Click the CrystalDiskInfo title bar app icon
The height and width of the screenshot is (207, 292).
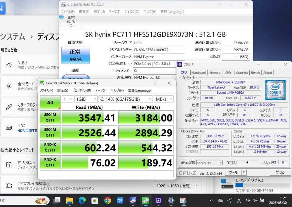[63, 4]
